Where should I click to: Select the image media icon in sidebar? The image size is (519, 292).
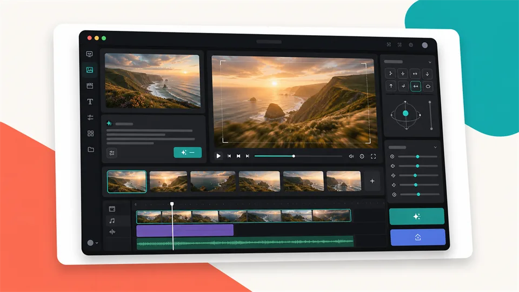(90, 70)
